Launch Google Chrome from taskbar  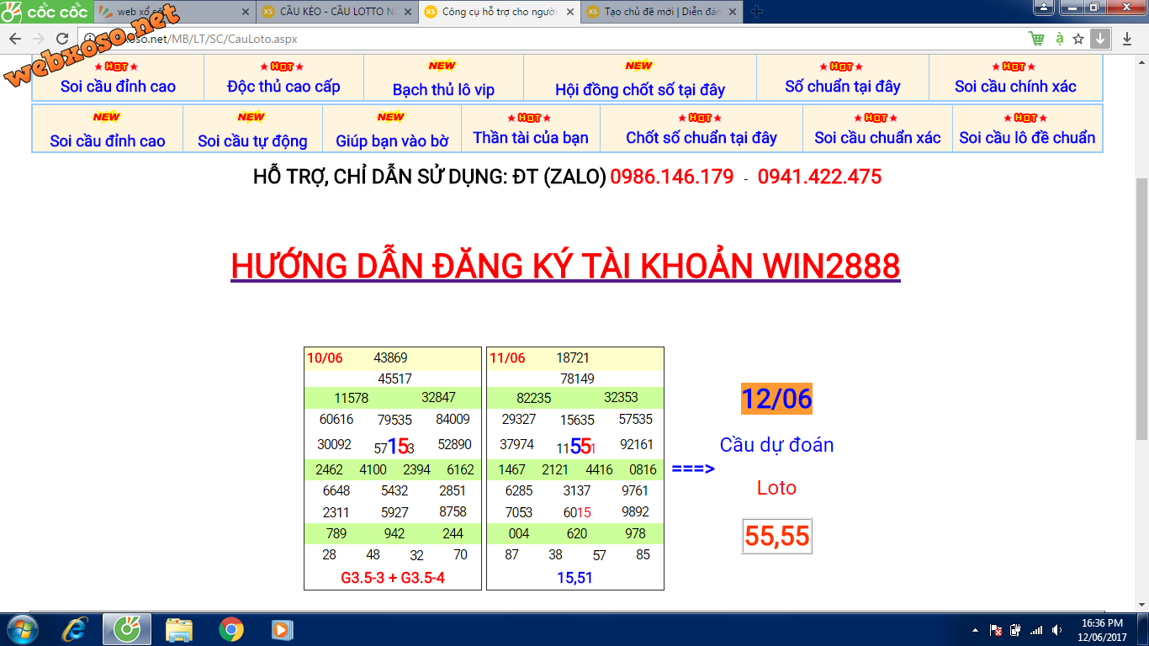click(x=230, y=629)
